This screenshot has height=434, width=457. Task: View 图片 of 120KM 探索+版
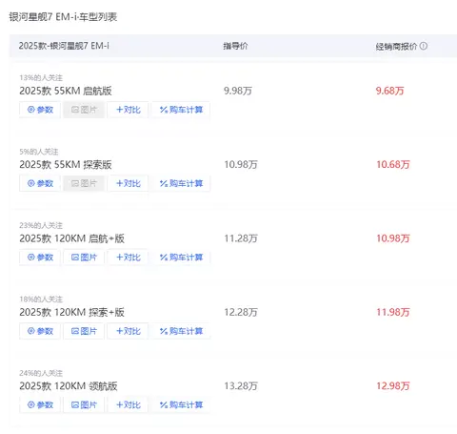coord(84,331)
